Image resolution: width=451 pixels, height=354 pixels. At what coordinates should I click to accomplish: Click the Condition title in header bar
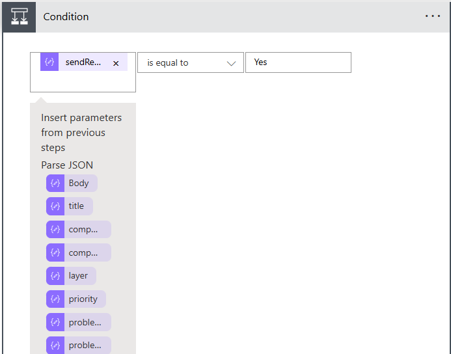(66, 16)
